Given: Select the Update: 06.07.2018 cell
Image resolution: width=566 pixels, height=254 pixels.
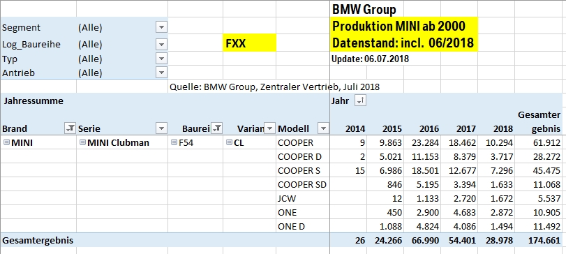Looking at the screenshot, I should [371, 59].
